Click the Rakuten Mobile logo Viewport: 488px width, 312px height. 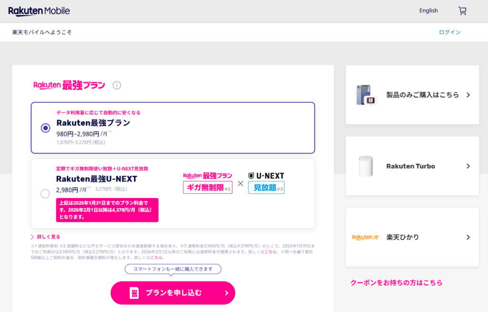click(x=39, y=11)
